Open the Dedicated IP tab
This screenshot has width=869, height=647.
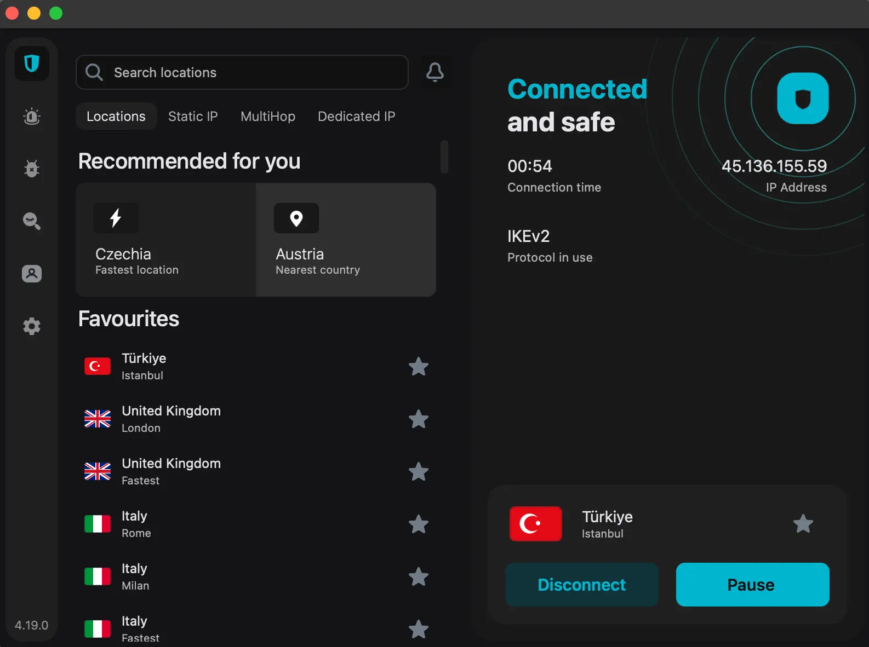(356, 117)
